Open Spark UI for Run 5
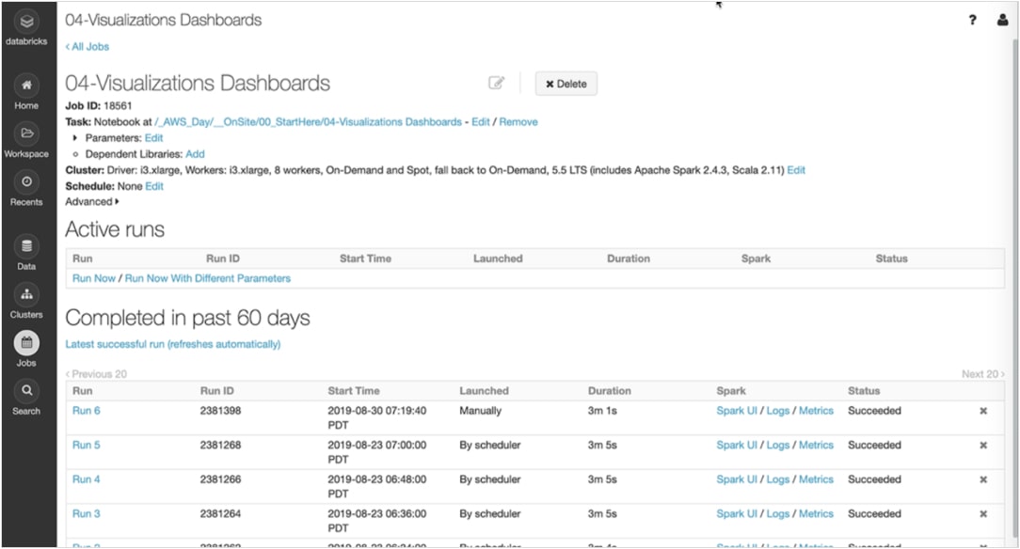Screen dimensions: 1020x549 coord(736,445)
